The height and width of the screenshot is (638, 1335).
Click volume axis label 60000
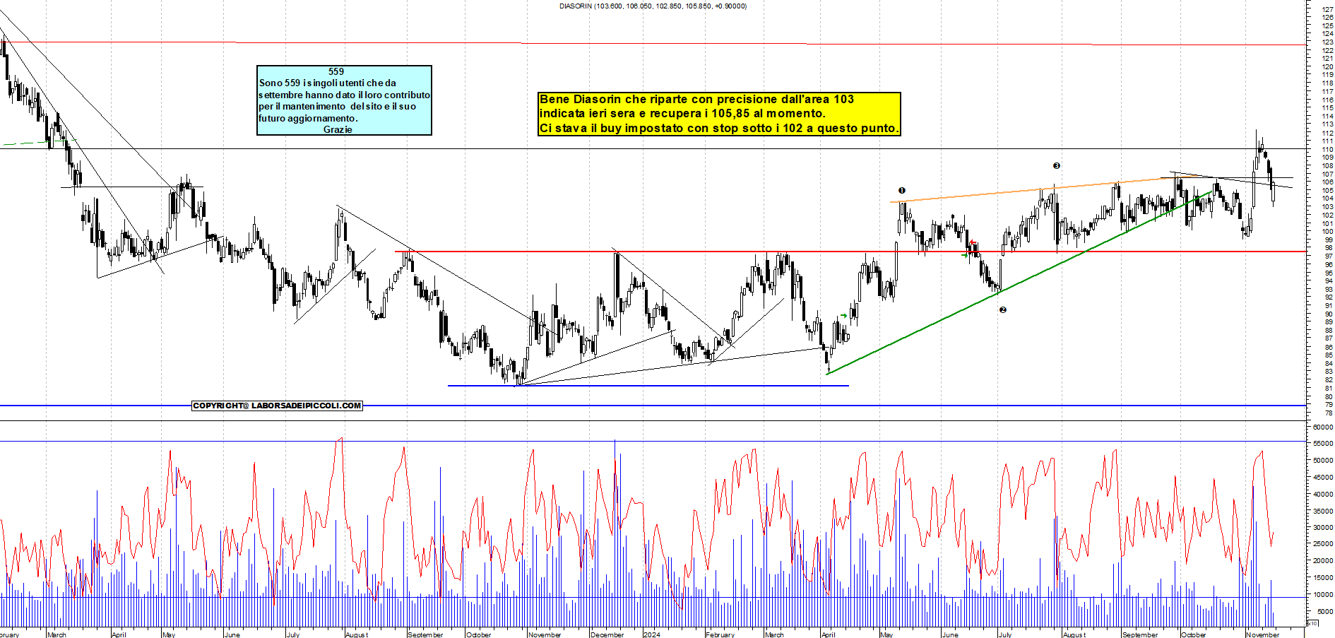(1323, 427)
